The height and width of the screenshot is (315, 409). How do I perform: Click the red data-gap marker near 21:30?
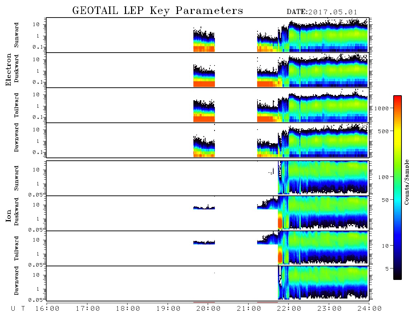click(268, 302)
